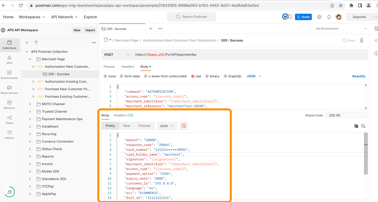Screen dimensions: 378x202
Task: Copy the response body with copy icon
Action: (x=356, y=126)
